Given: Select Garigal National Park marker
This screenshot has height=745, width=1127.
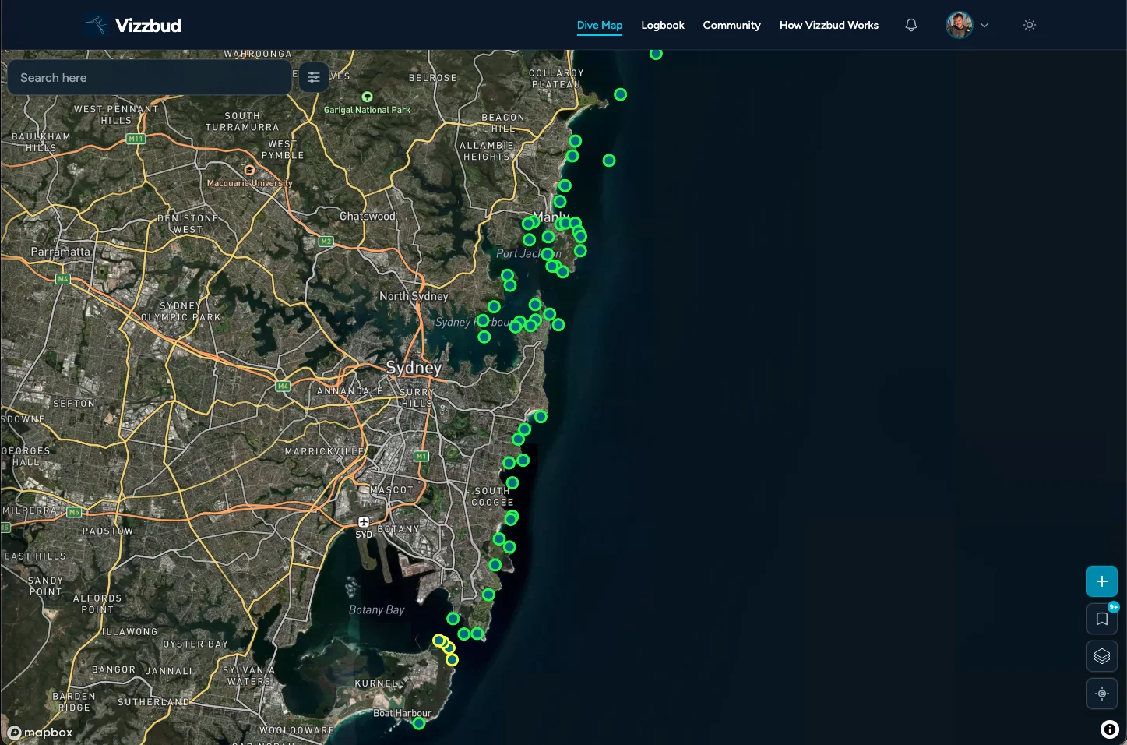Looking at the screenshot, I should click(x=367, y=97).
